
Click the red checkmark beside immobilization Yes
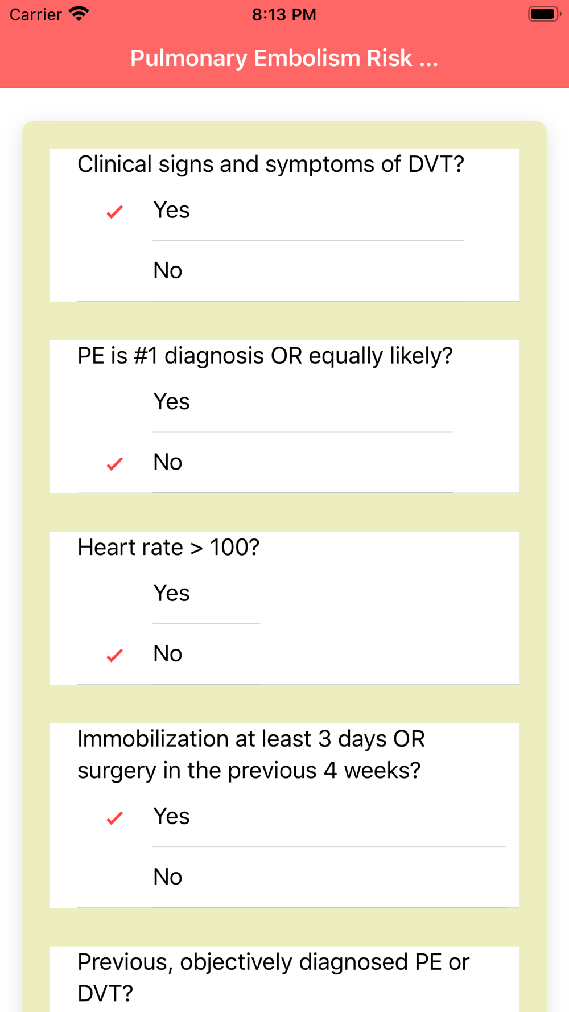[x=115, y=818]
